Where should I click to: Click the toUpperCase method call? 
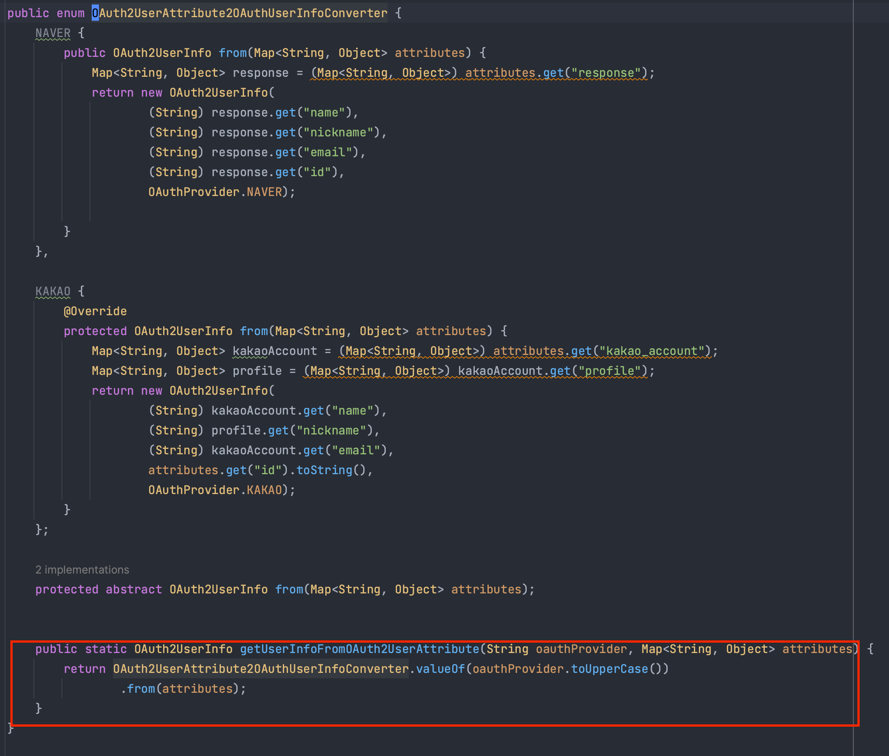(609, 669)
